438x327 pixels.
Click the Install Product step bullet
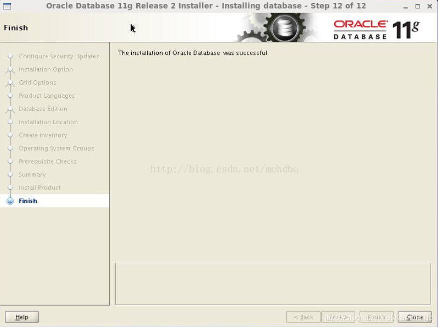(x=10, y=188)
